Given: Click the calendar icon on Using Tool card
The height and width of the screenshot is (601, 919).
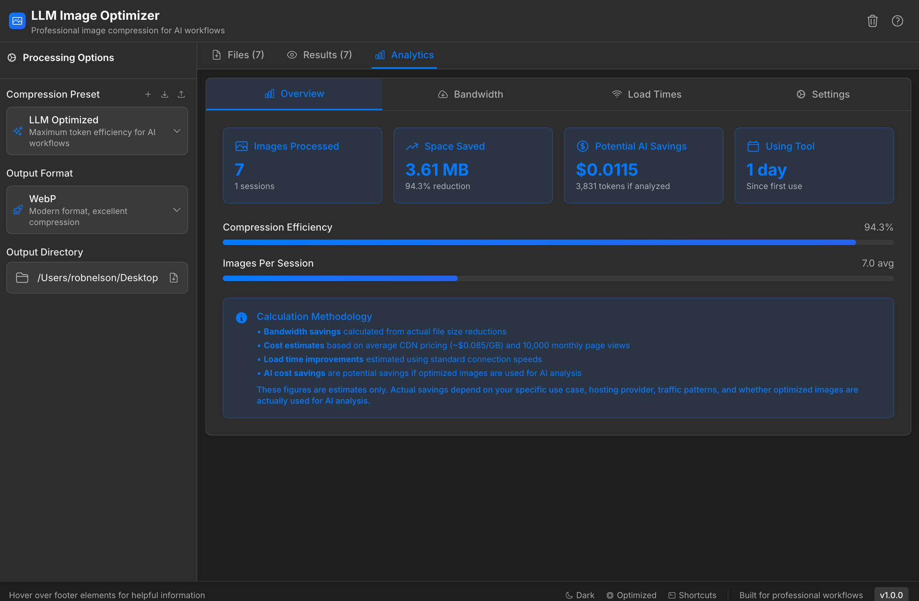Looking at the screenshot, I should click(x=753, y=146).
